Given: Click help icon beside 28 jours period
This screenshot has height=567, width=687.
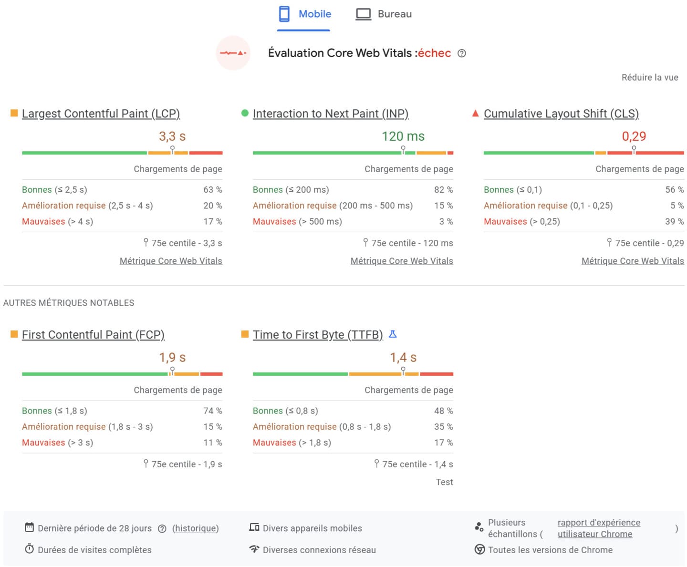Looking at the screenshot, I should [x=162, y=528].
